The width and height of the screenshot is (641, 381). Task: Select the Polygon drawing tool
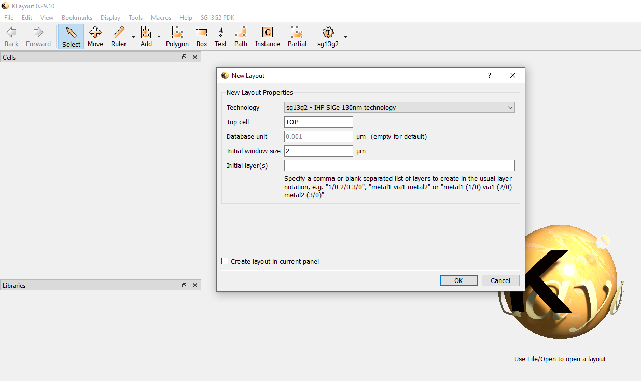(x=177, y=37)
